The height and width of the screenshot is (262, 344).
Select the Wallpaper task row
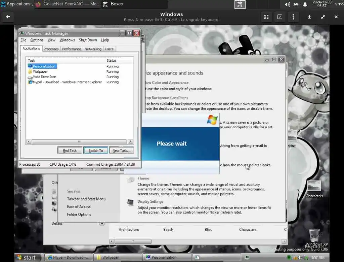point(79,71)
